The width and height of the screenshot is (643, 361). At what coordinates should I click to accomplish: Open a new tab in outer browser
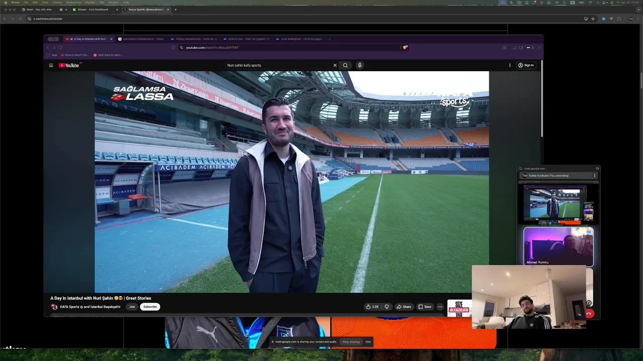175,10
